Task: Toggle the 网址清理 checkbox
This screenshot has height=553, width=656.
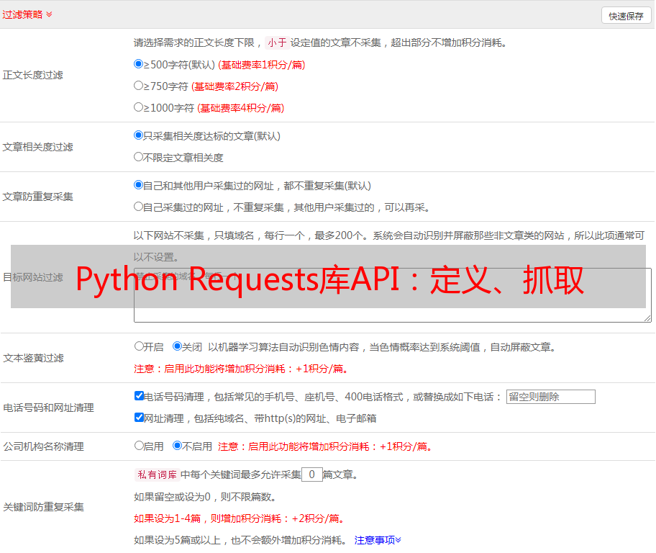Action: [x=139, y=417]
